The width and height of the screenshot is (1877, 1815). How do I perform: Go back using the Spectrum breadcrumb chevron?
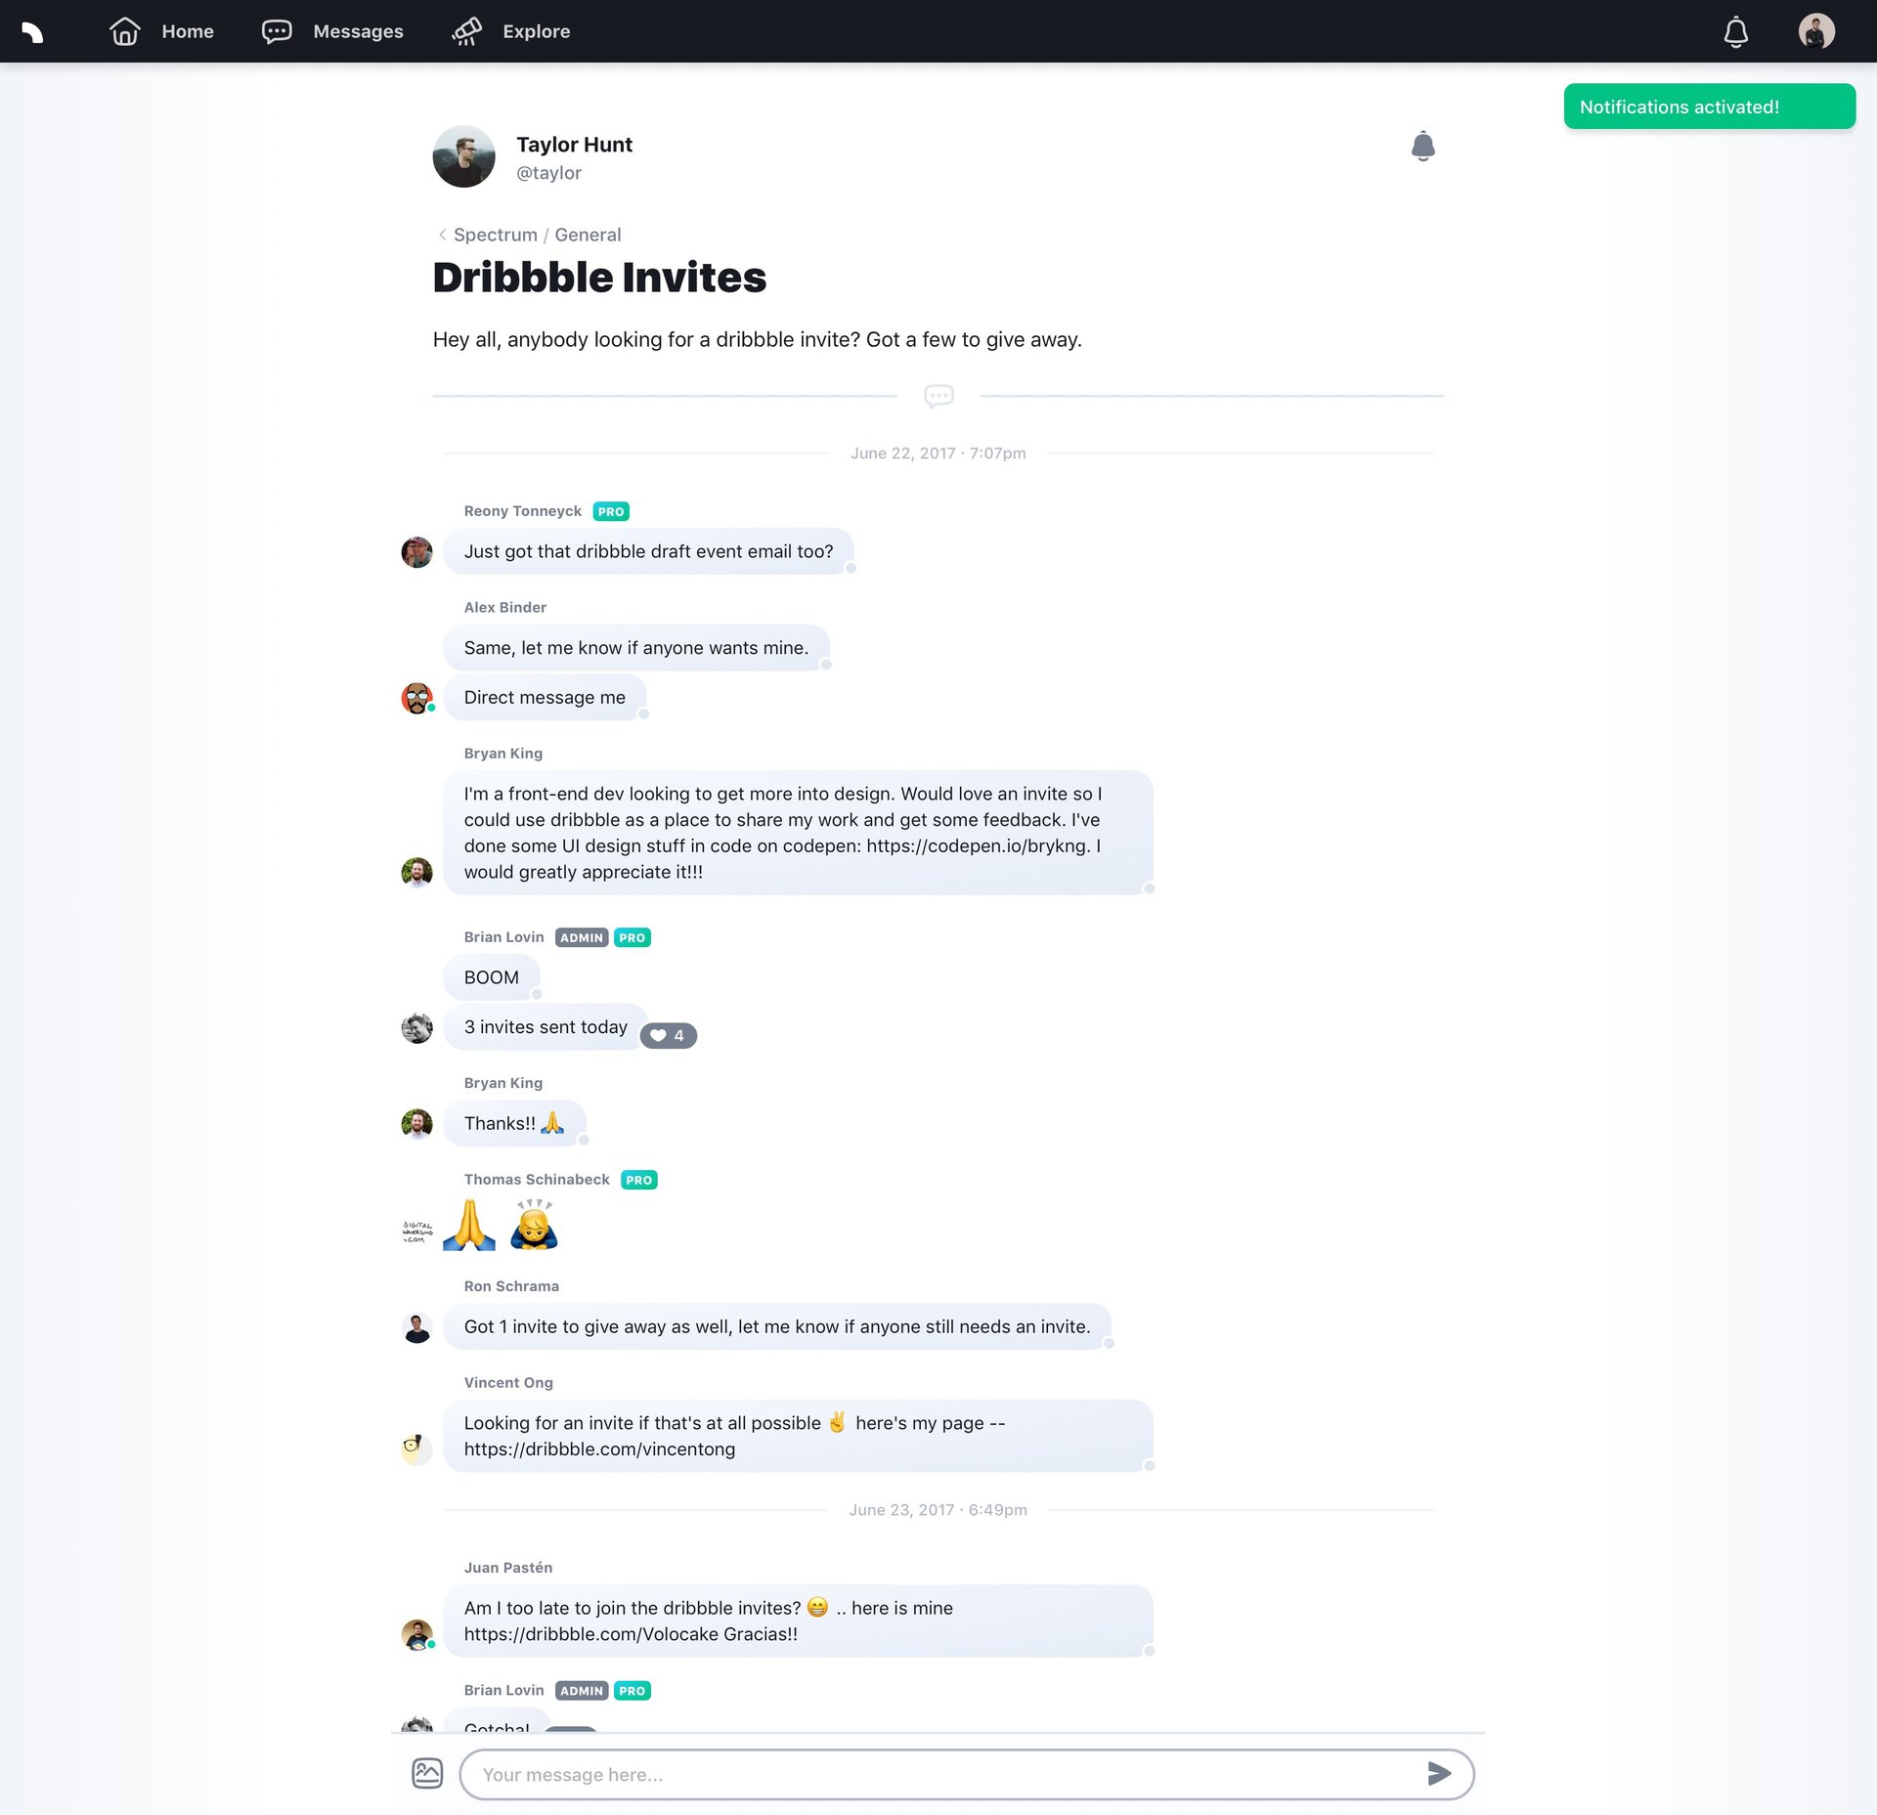tap(443, 235)
